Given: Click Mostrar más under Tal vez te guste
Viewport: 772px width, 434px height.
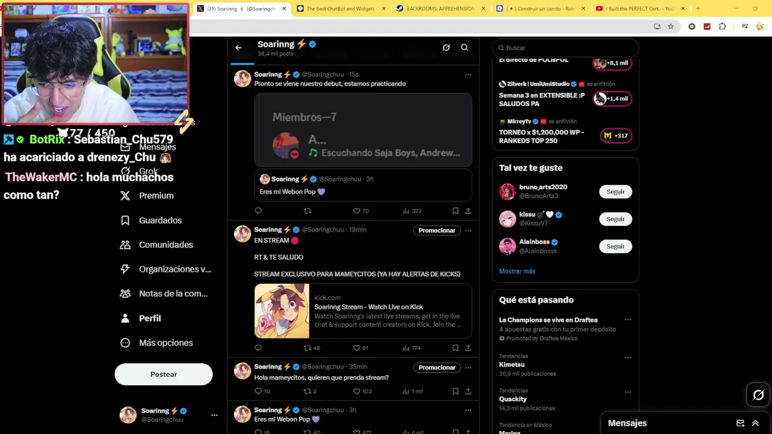Looking at the screenshot, I should (517, 271).
